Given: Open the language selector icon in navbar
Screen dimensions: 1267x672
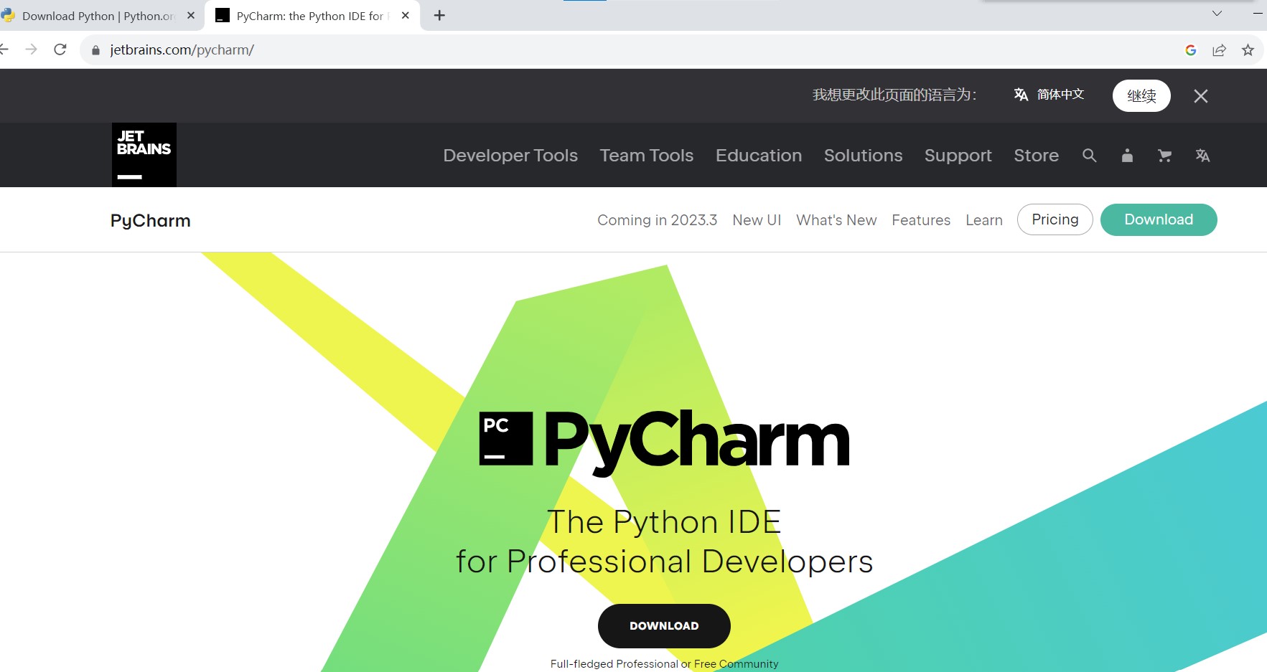Looking at the screenshot, I should [x=1202, y=156].
